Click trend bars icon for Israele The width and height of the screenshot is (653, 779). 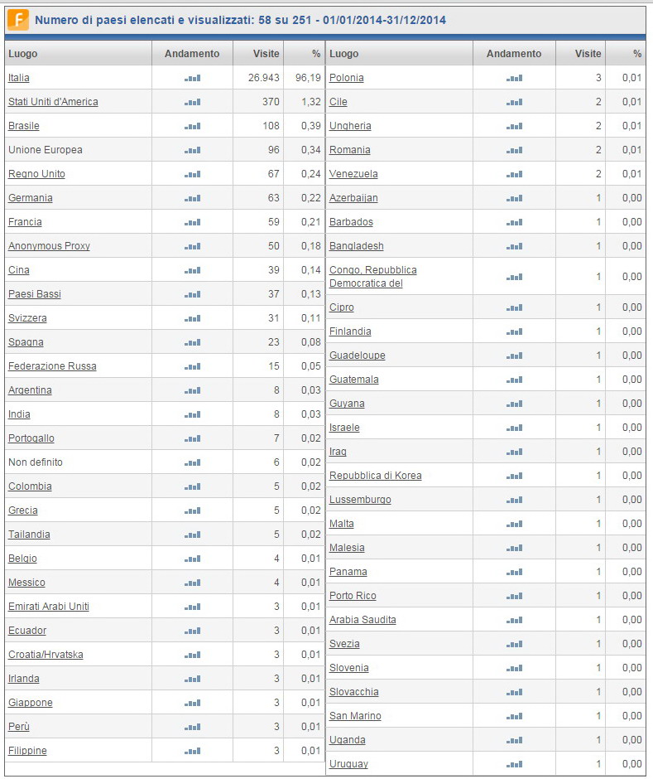515,428
